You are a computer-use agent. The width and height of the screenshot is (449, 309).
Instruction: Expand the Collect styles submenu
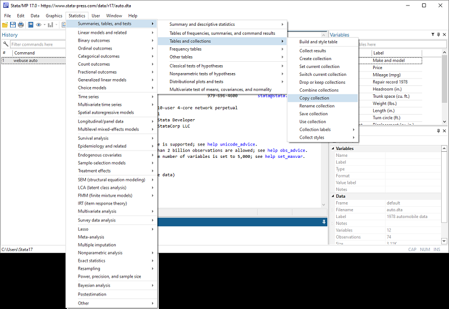[x=322, y=138]
